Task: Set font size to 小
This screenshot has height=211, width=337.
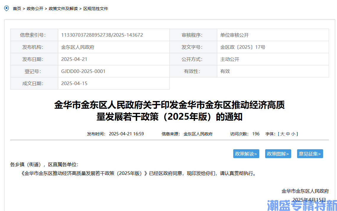Action: pos(293,134)
